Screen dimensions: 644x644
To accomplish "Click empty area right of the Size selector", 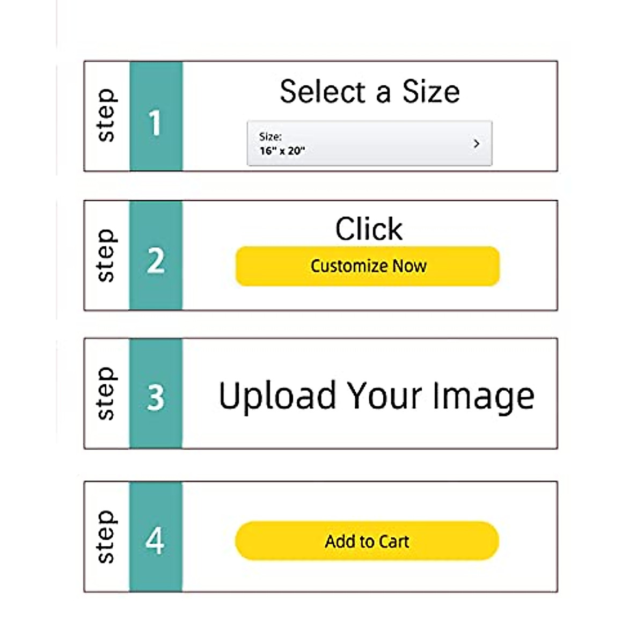I will (x=525, y=143).
